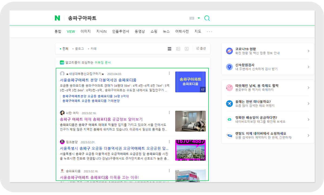Click the 핑크분양 author name
Viewport: 324px width, 195px height.
(x=72, y=142)
